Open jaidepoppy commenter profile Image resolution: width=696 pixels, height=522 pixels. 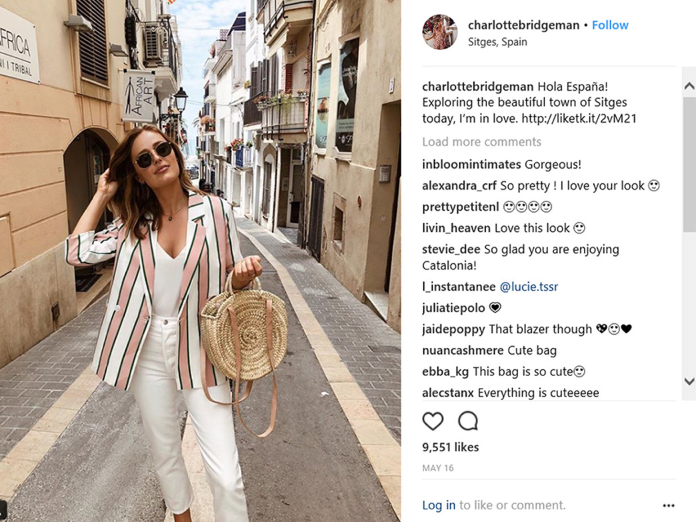pos(453,329)
